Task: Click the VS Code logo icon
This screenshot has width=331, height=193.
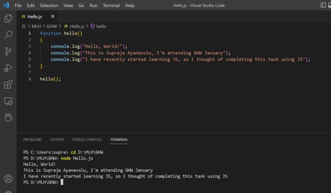Action: 6,5
